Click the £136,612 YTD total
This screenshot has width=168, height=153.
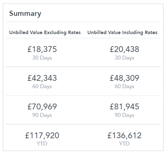tap(124, 135)
